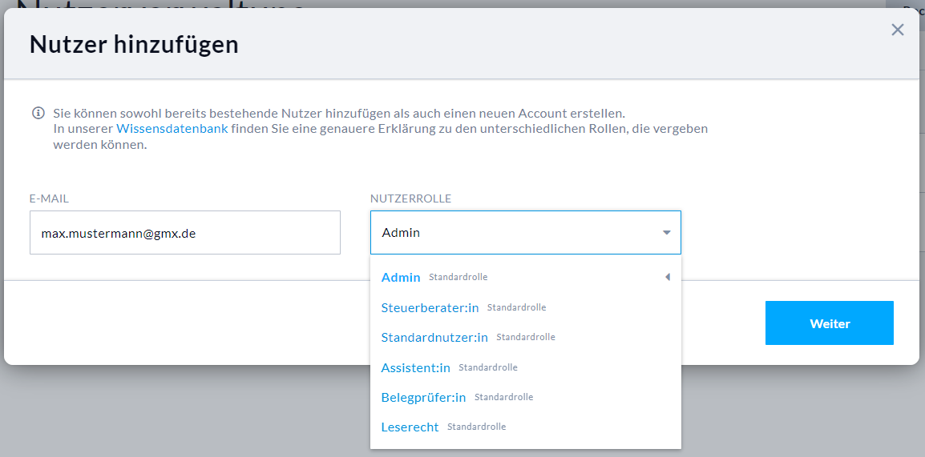Pick the Standardnutzer:in role
The image size is (925, 457).
point(434,338)
